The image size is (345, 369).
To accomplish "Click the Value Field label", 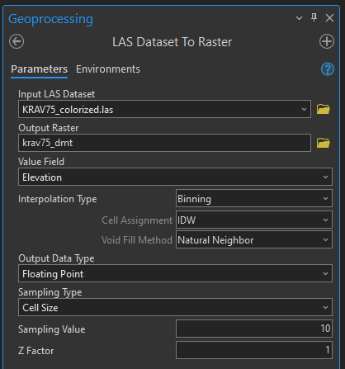I will (x=41, y=162).
